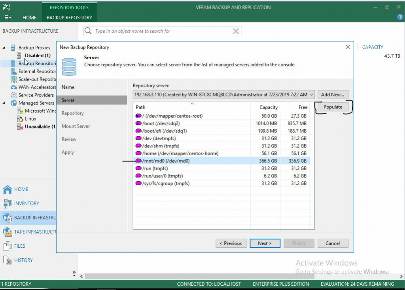This screenshot has width=405, height=290.
Task: Click the /home disk icon
Action: tap(138, 153)
